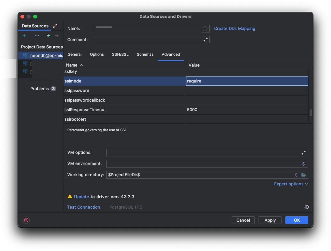
Task: Select the sslrootcert property row
Action: (186, 119)
